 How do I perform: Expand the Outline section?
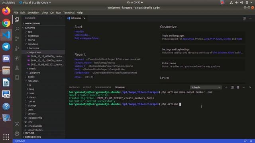point(44,133)
